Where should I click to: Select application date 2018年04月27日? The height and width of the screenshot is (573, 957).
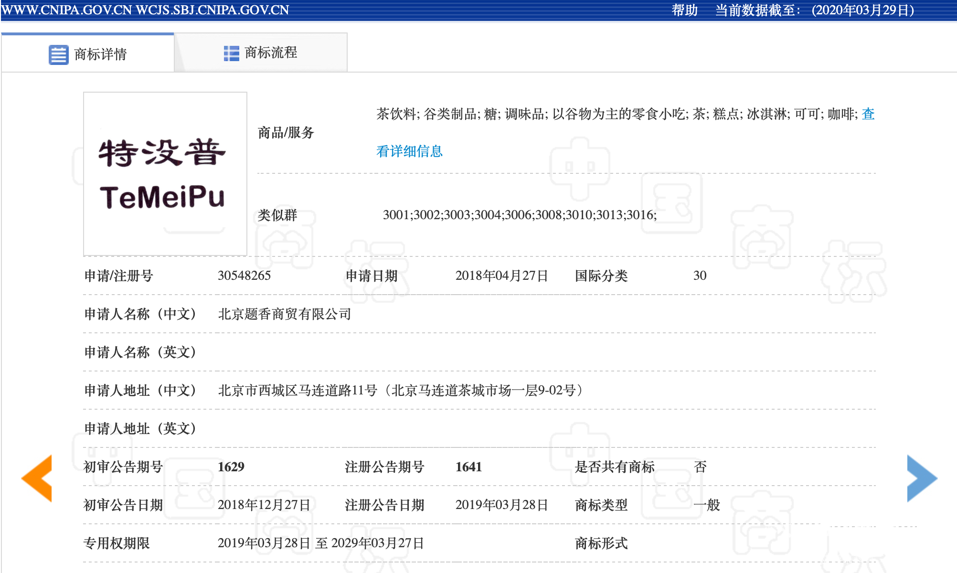(x=501, y=276)
